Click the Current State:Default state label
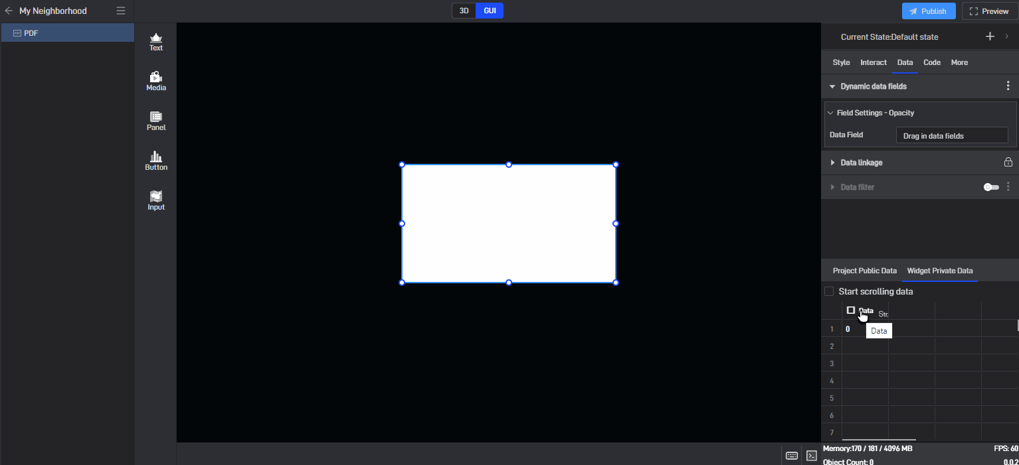This screenshot has width=1019, height=465. (x=889, y=37)
